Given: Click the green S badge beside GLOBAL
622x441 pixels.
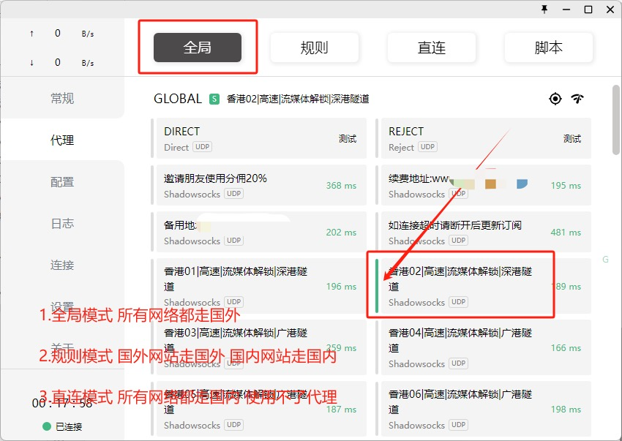Looking at the screenshot, I should pyautogui.click(x=214, y=99).
